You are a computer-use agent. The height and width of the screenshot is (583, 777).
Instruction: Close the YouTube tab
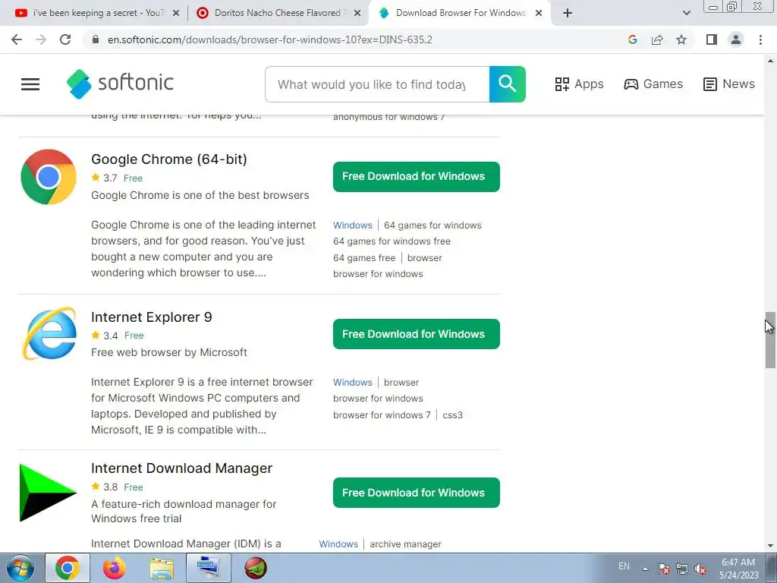click(x=176, y=13)
